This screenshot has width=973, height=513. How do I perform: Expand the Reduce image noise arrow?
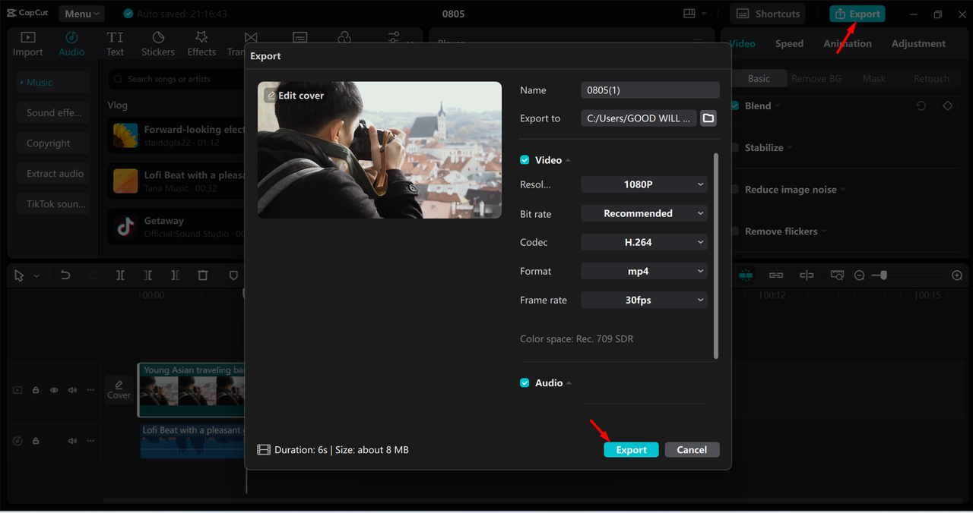[x=844, y=190]
